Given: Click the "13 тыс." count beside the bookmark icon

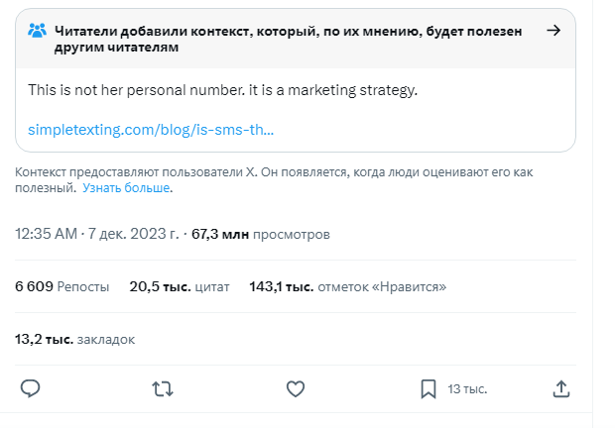Looking at the screenshot, I should 467,389.
